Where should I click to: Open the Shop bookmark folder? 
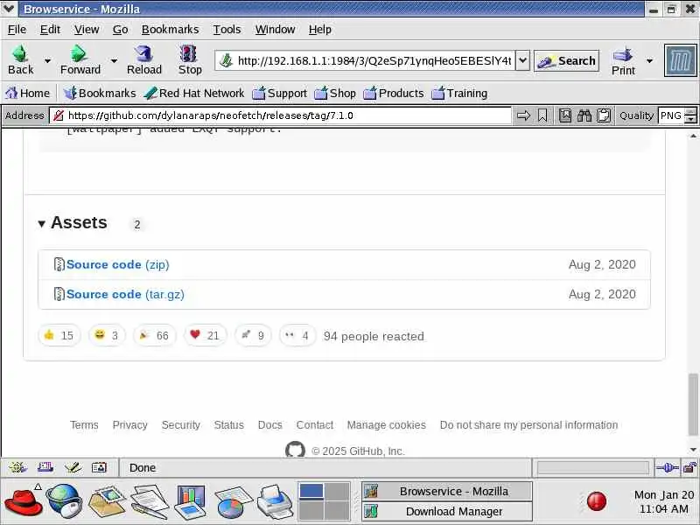coord(335,94)
